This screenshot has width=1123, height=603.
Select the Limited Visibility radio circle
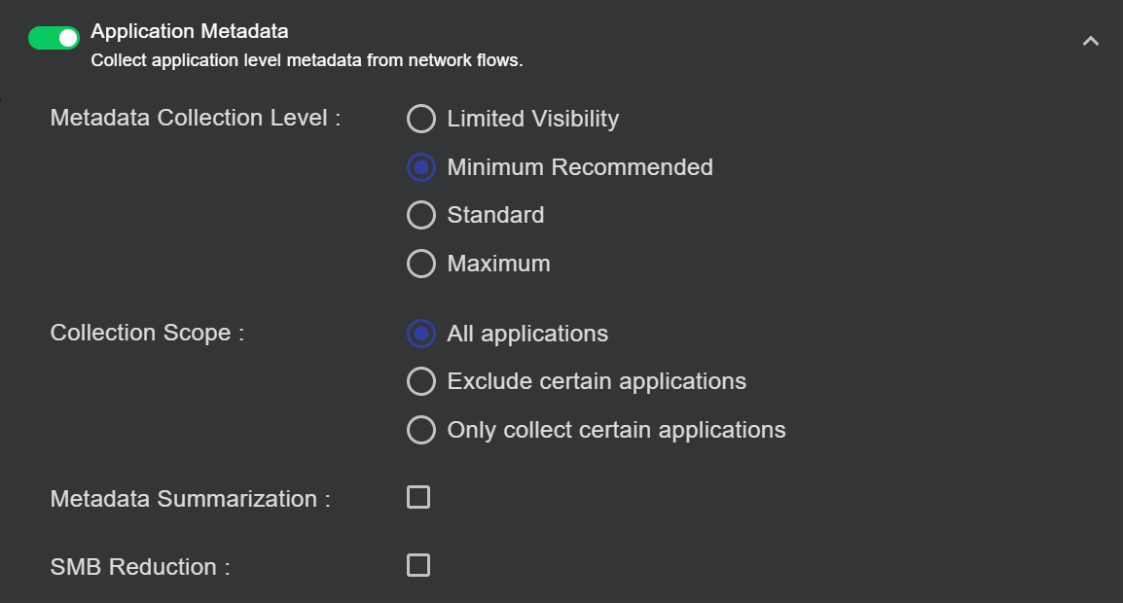[420, 119]
